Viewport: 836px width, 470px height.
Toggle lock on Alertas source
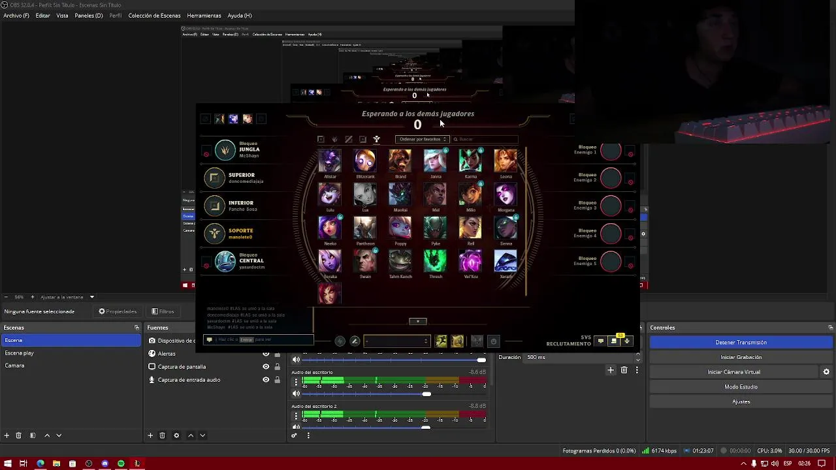tap(277, 354)
